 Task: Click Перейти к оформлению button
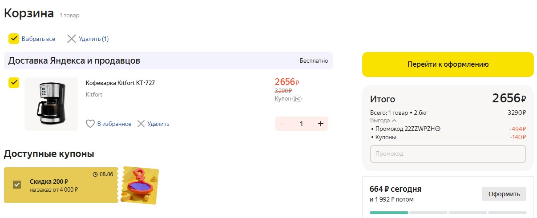[x=448, y=65]
